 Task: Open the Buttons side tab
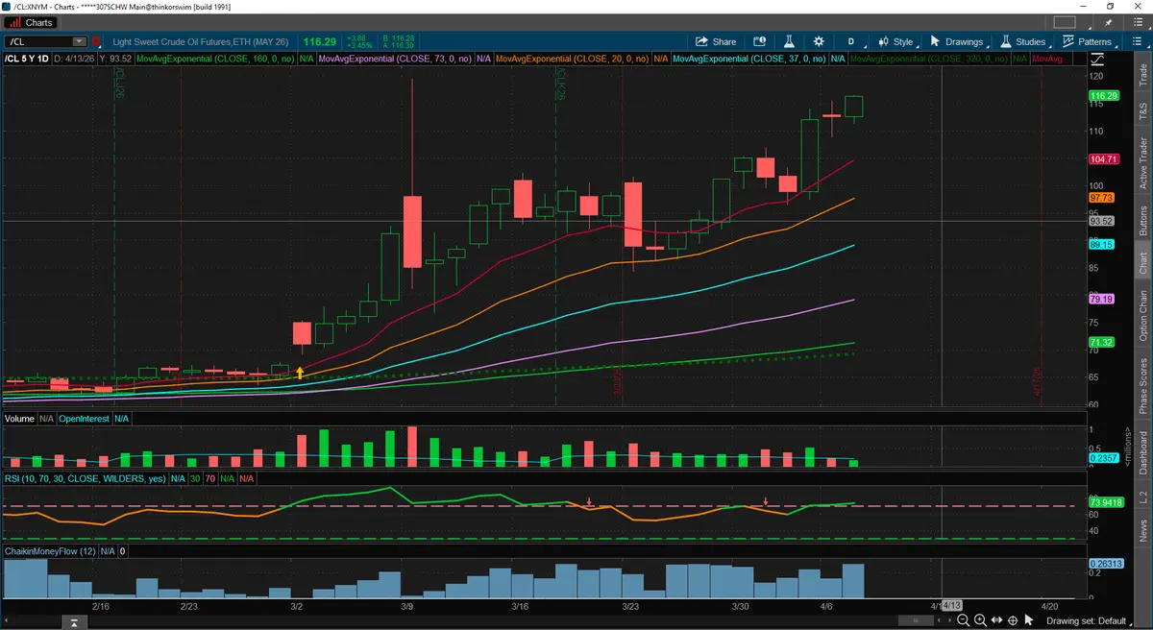(x=1142, y=222)
